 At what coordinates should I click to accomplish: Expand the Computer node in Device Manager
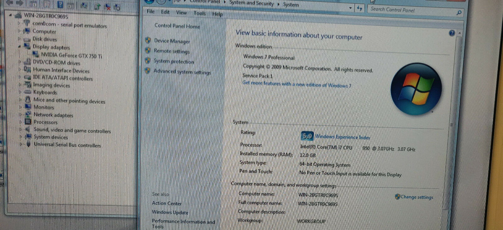point(19,30)
